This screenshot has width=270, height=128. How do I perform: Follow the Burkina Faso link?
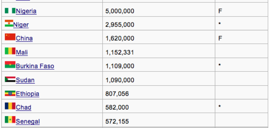[x=35, y=66]
